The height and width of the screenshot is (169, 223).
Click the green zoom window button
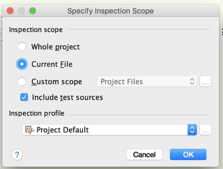33,11
